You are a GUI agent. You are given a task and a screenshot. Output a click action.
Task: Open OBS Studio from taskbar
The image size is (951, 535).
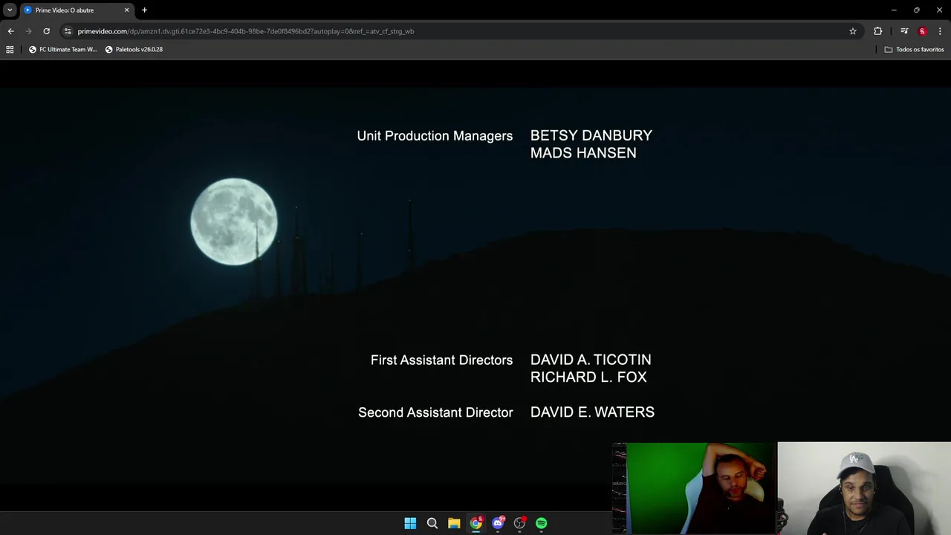click(x=519, y=523)
